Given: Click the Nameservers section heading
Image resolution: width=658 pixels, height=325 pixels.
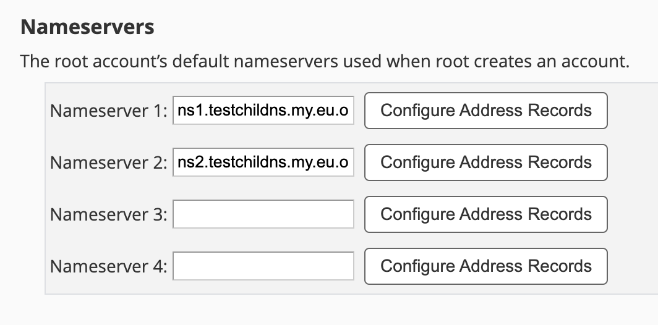Looking at the screenshot, I should point(87,28).
